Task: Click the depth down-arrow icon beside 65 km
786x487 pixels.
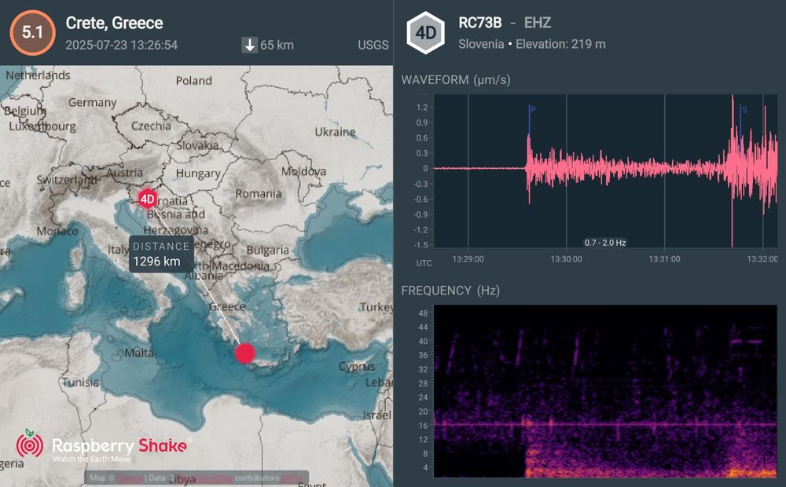Action: pos(250,45)
